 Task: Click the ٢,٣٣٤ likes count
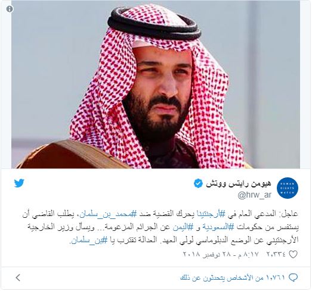tap(276, 254)
